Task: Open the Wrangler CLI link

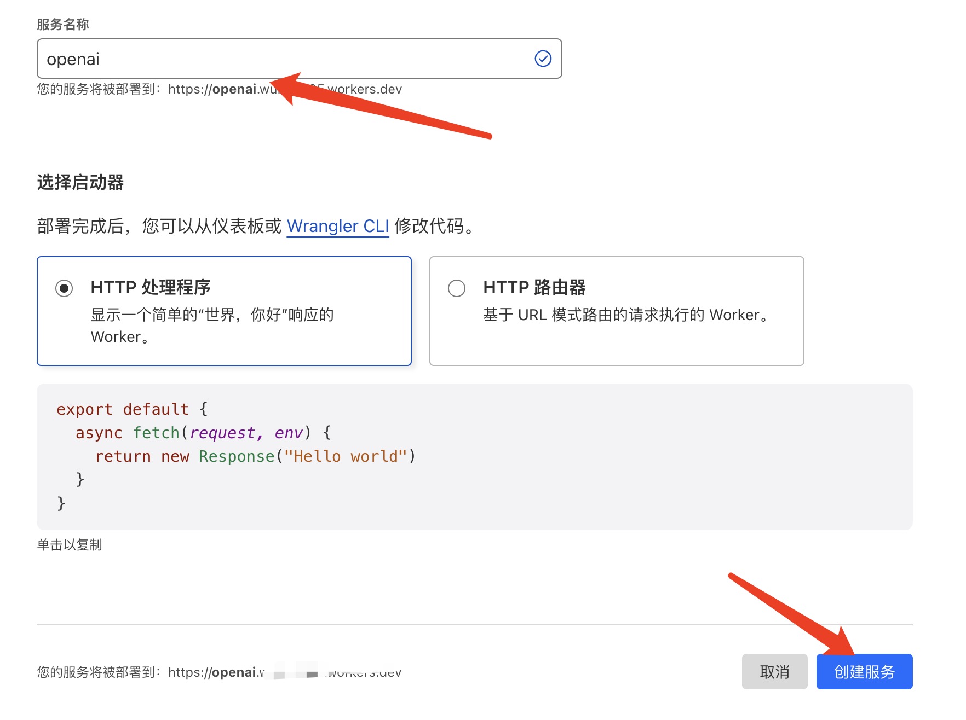Action: click(x=337, y=226)
